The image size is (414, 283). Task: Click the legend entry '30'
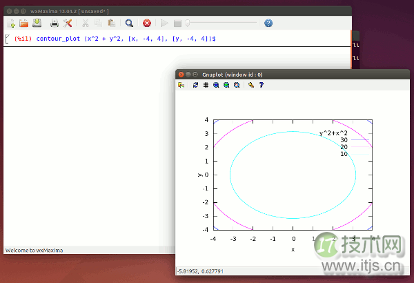(x=344, y=140)
